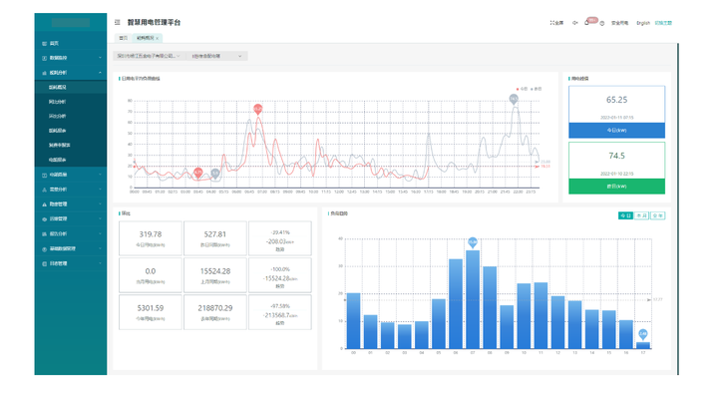The height and width of the screenshot is (397, 718).
Task: Click the 5301.59 this year card
Action: point(151,312)
